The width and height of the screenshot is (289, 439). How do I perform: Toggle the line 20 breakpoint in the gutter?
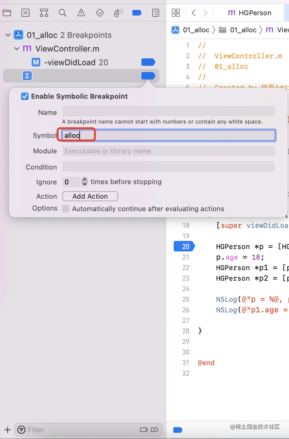click(x=184, y=247)
